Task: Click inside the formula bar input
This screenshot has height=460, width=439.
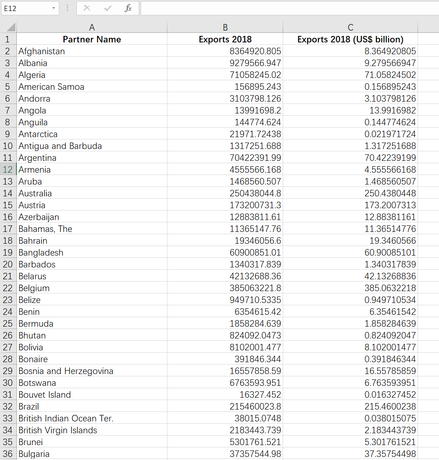Action: point(290,8)
